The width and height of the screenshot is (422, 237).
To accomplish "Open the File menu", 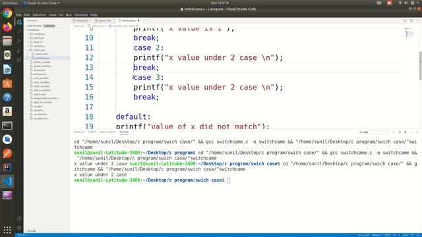I will tap(18, 14).
